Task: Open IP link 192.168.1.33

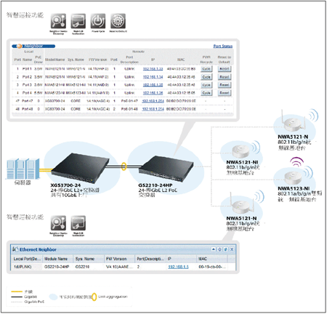Action: 153,69
